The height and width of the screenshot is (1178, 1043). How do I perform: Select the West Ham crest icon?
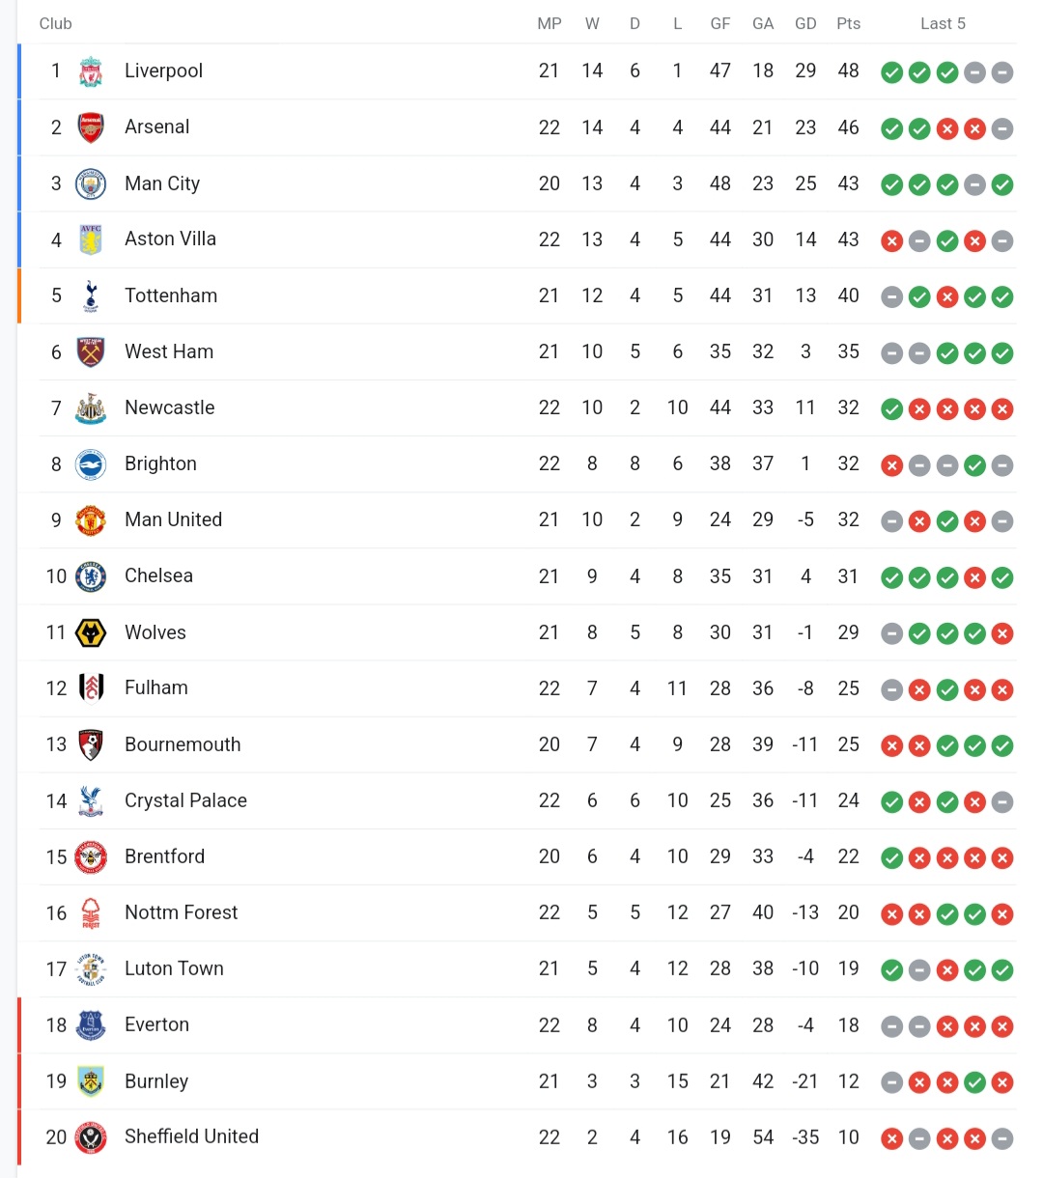coord(91,351)
